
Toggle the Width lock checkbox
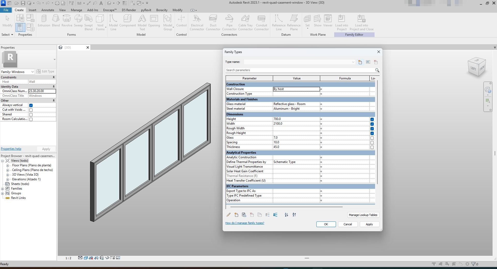pyautogui.click(x=372, y=124)
